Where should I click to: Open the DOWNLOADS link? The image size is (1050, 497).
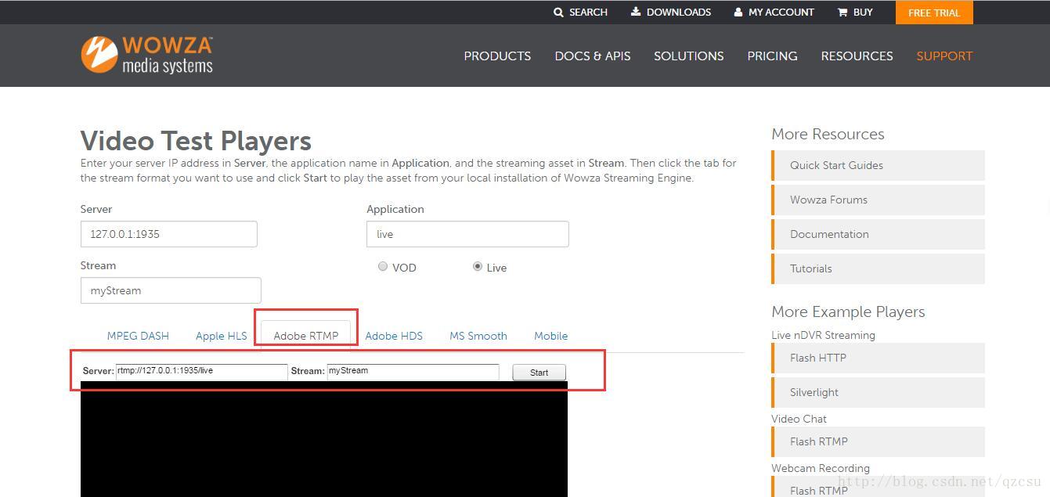[679, 13]
